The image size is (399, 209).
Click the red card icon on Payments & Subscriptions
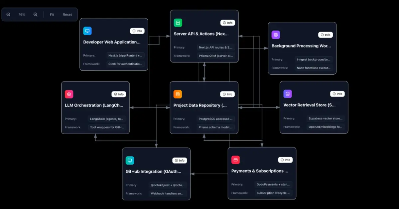pos(235,160)
